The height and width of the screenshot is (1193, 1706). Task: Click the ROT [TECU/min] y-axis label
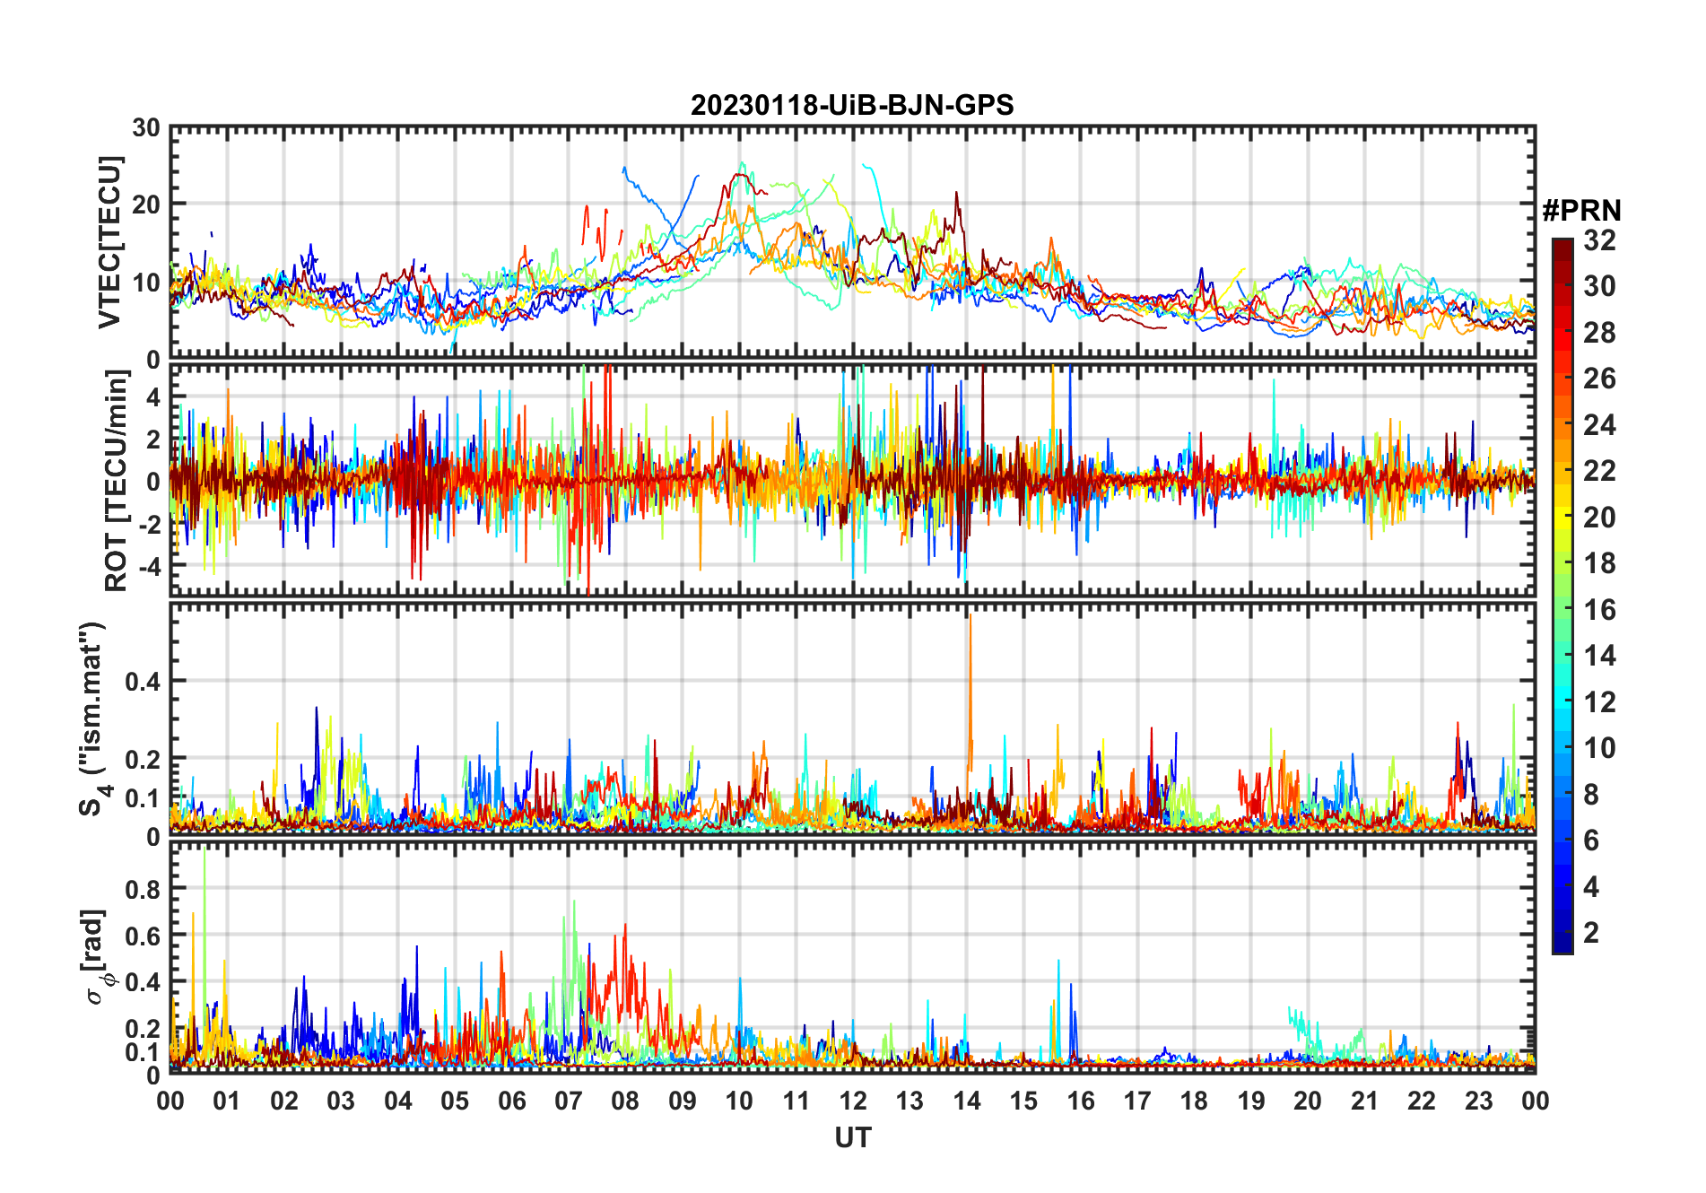(x=116, y=481)
